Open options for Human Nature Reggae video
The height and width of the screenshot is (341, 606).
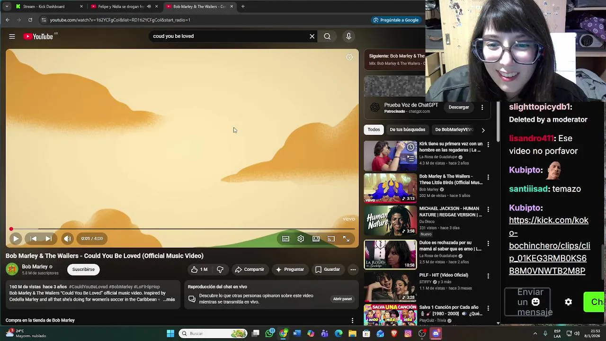488,209
